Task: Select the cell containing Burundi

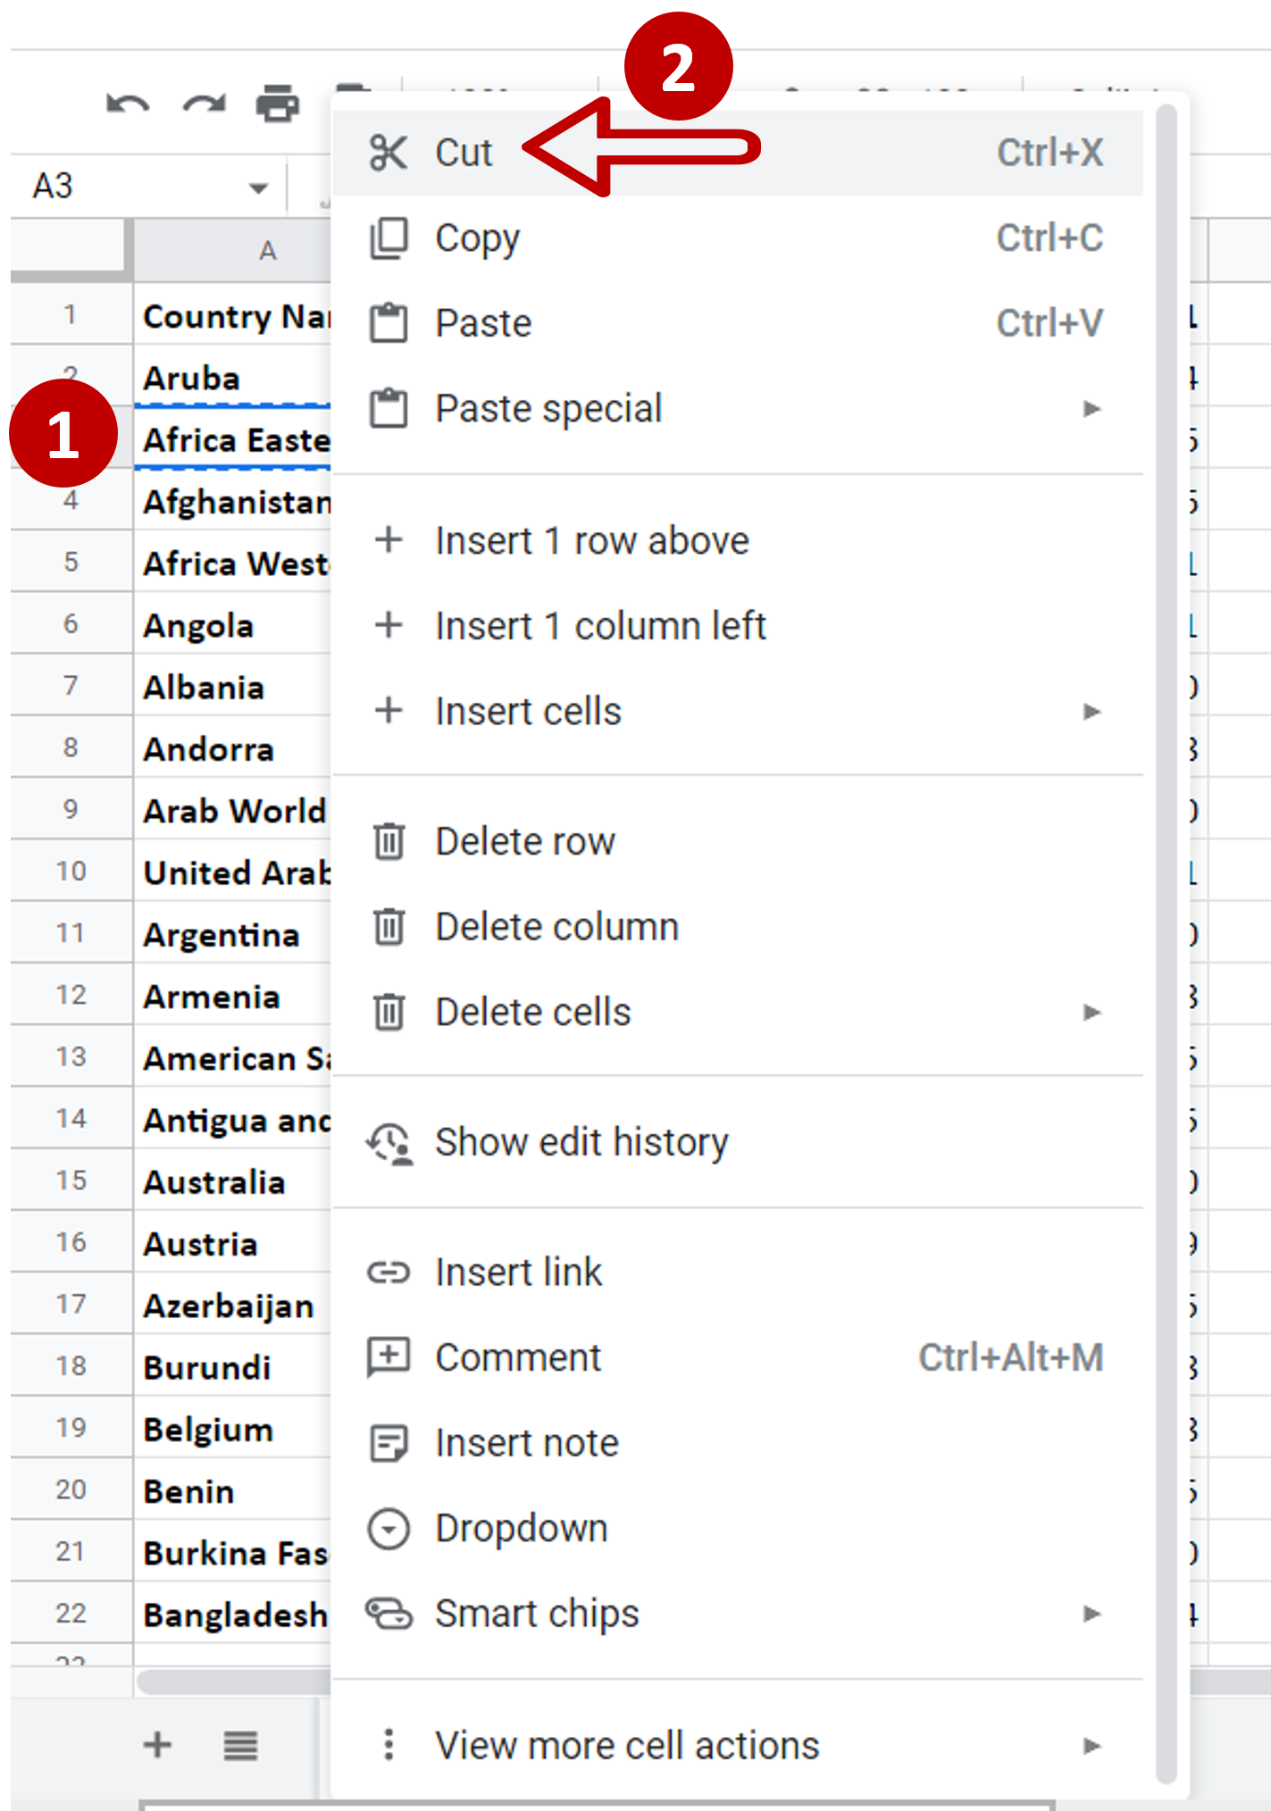Action: (233, 1366)
